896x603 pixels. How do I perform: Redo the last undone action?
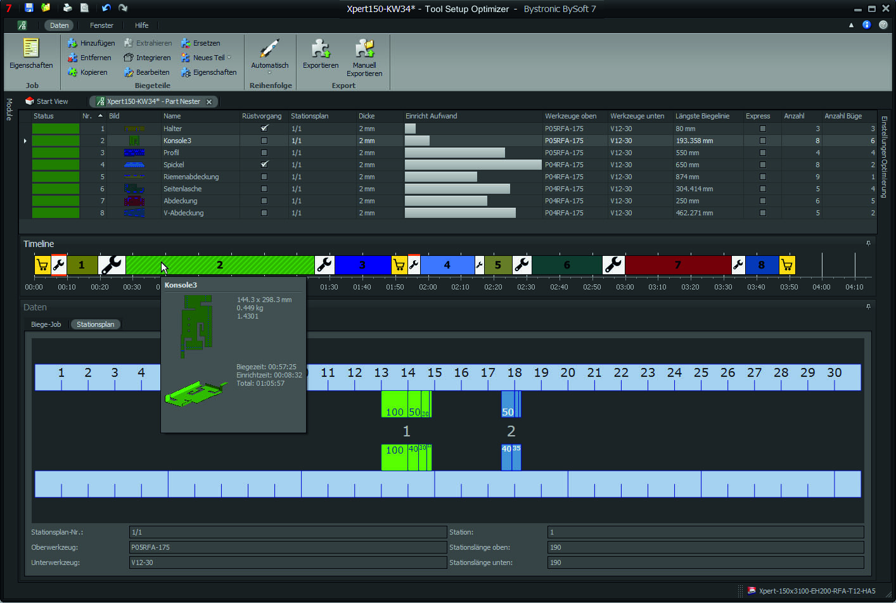[123, 8]
